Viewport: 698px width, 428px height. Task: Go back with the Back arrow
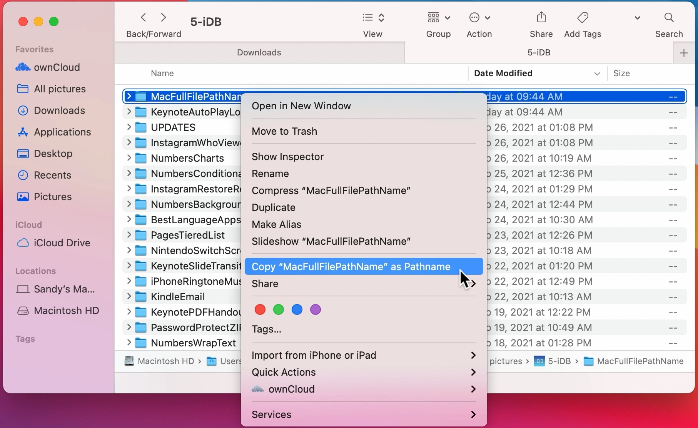[x=144, y=18]
